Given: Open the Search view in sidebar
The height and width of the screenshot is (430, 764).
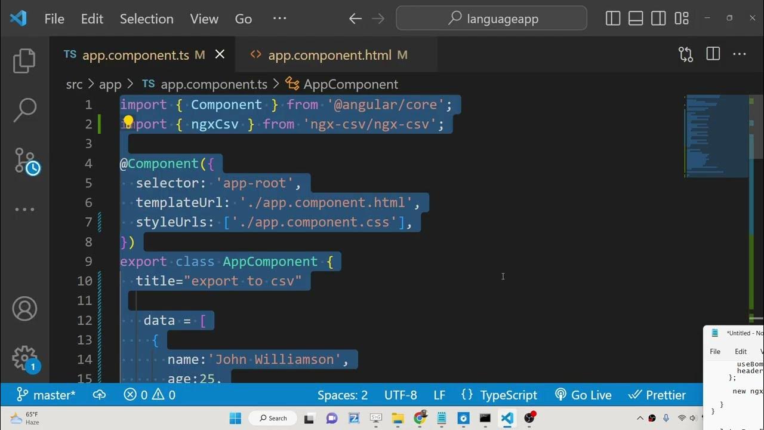Looking at the screenshot, I should click(x=24, y=110).
